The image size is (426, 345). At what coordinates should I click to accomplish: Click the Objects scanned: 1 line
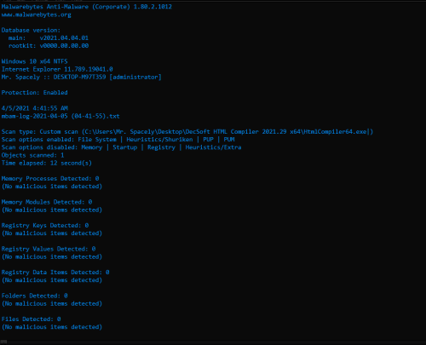coord(32,155)
